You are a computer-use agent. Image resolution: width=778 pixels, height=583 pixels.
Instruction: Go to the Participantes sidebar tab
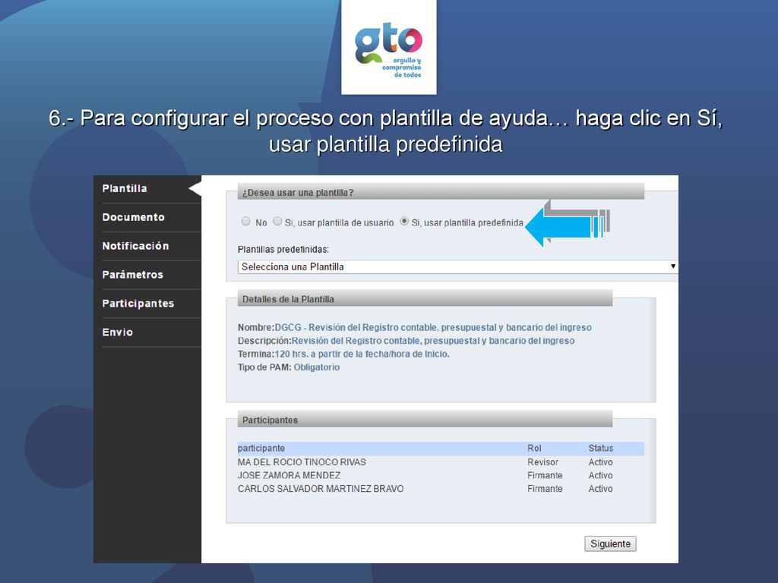pos(138,304)
